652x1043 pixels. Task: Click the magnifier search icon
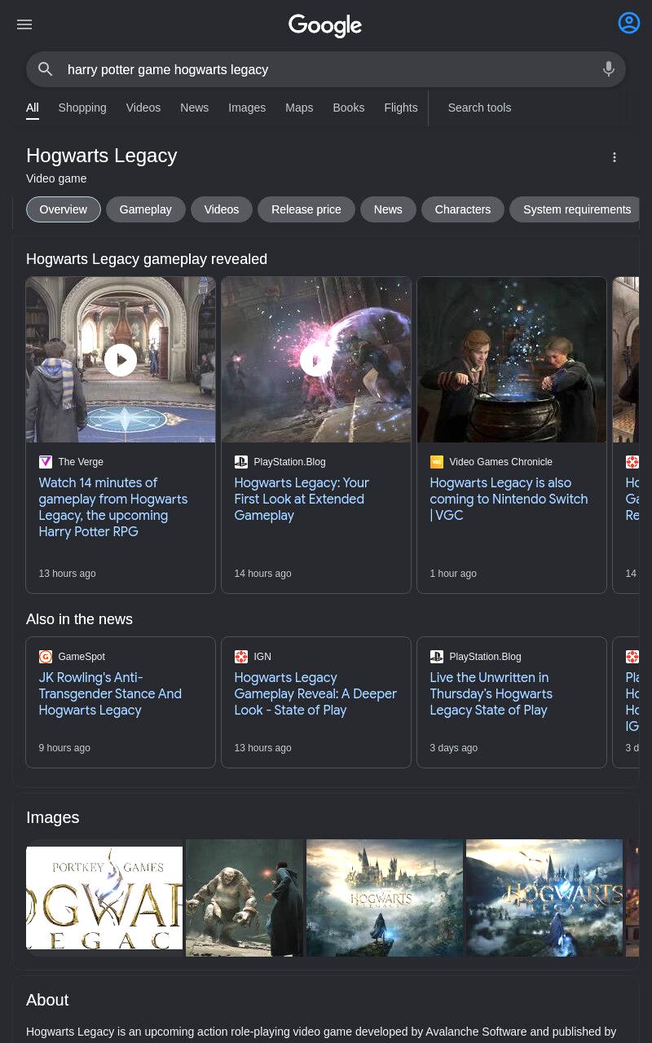coord(46,69)
